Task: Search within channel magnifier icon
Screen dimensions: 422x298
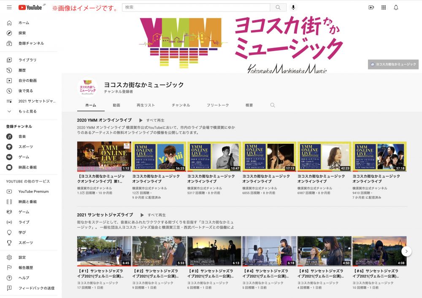Action: click(x=273, y=105)
